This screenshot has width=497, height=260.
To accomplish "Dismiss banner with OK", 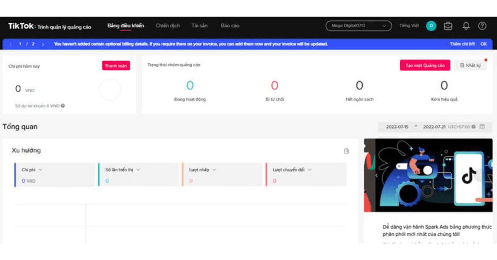I will 483,44.
